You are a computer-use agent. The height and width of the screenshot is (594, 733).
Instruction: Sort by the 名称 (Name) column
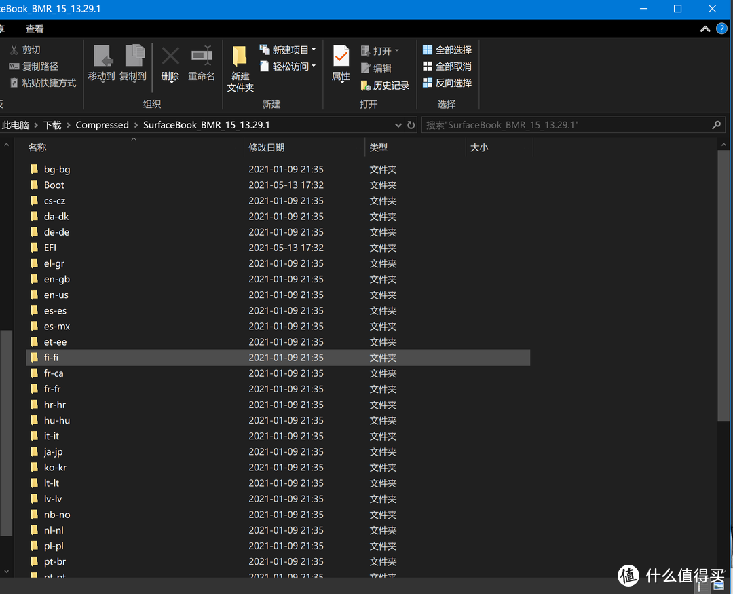point(37,147)
